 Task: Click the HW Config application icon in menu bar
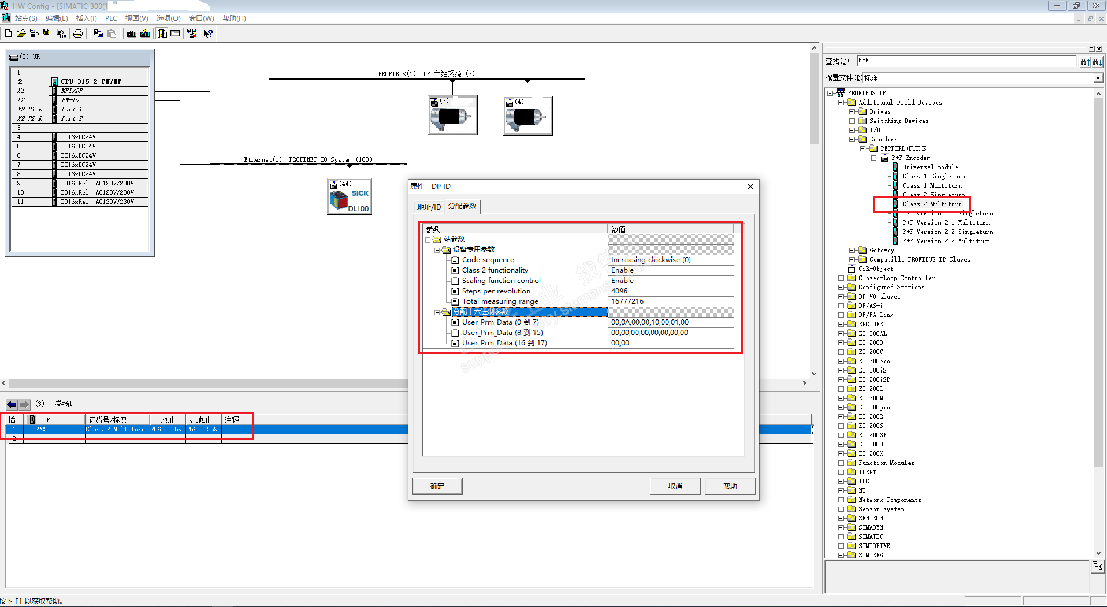[x=6, y=18]
